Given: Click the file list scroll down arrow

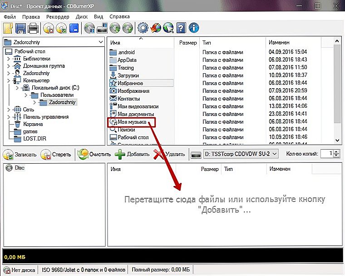Looking at the screenshot, I should coord(337,140).
